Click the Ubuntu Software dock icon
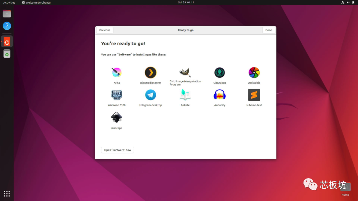This screenshot has width=358, height=201. pyautogui.click(x=7, y=42)
